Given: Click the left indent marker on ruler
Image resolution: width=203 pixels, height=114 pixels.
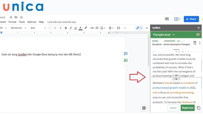Looking at the screenshot, I should (1, 33).
